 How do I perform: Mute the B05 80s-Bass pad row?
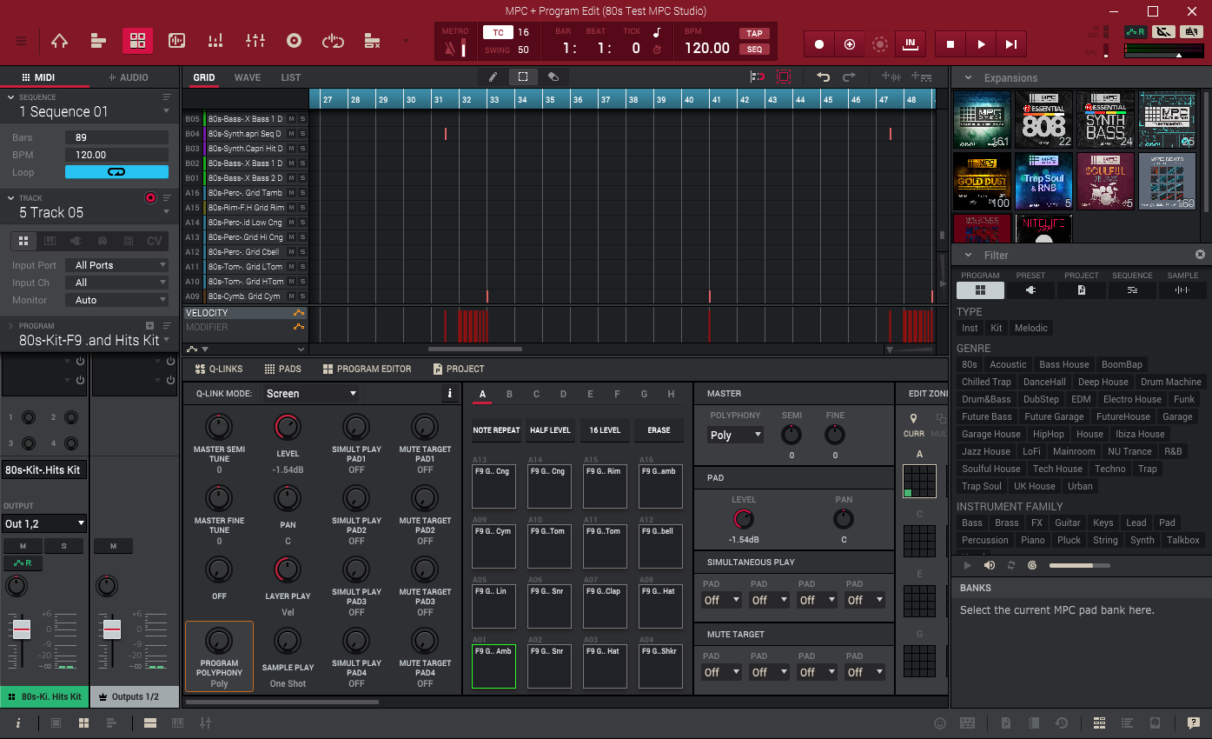coord(292,119)
